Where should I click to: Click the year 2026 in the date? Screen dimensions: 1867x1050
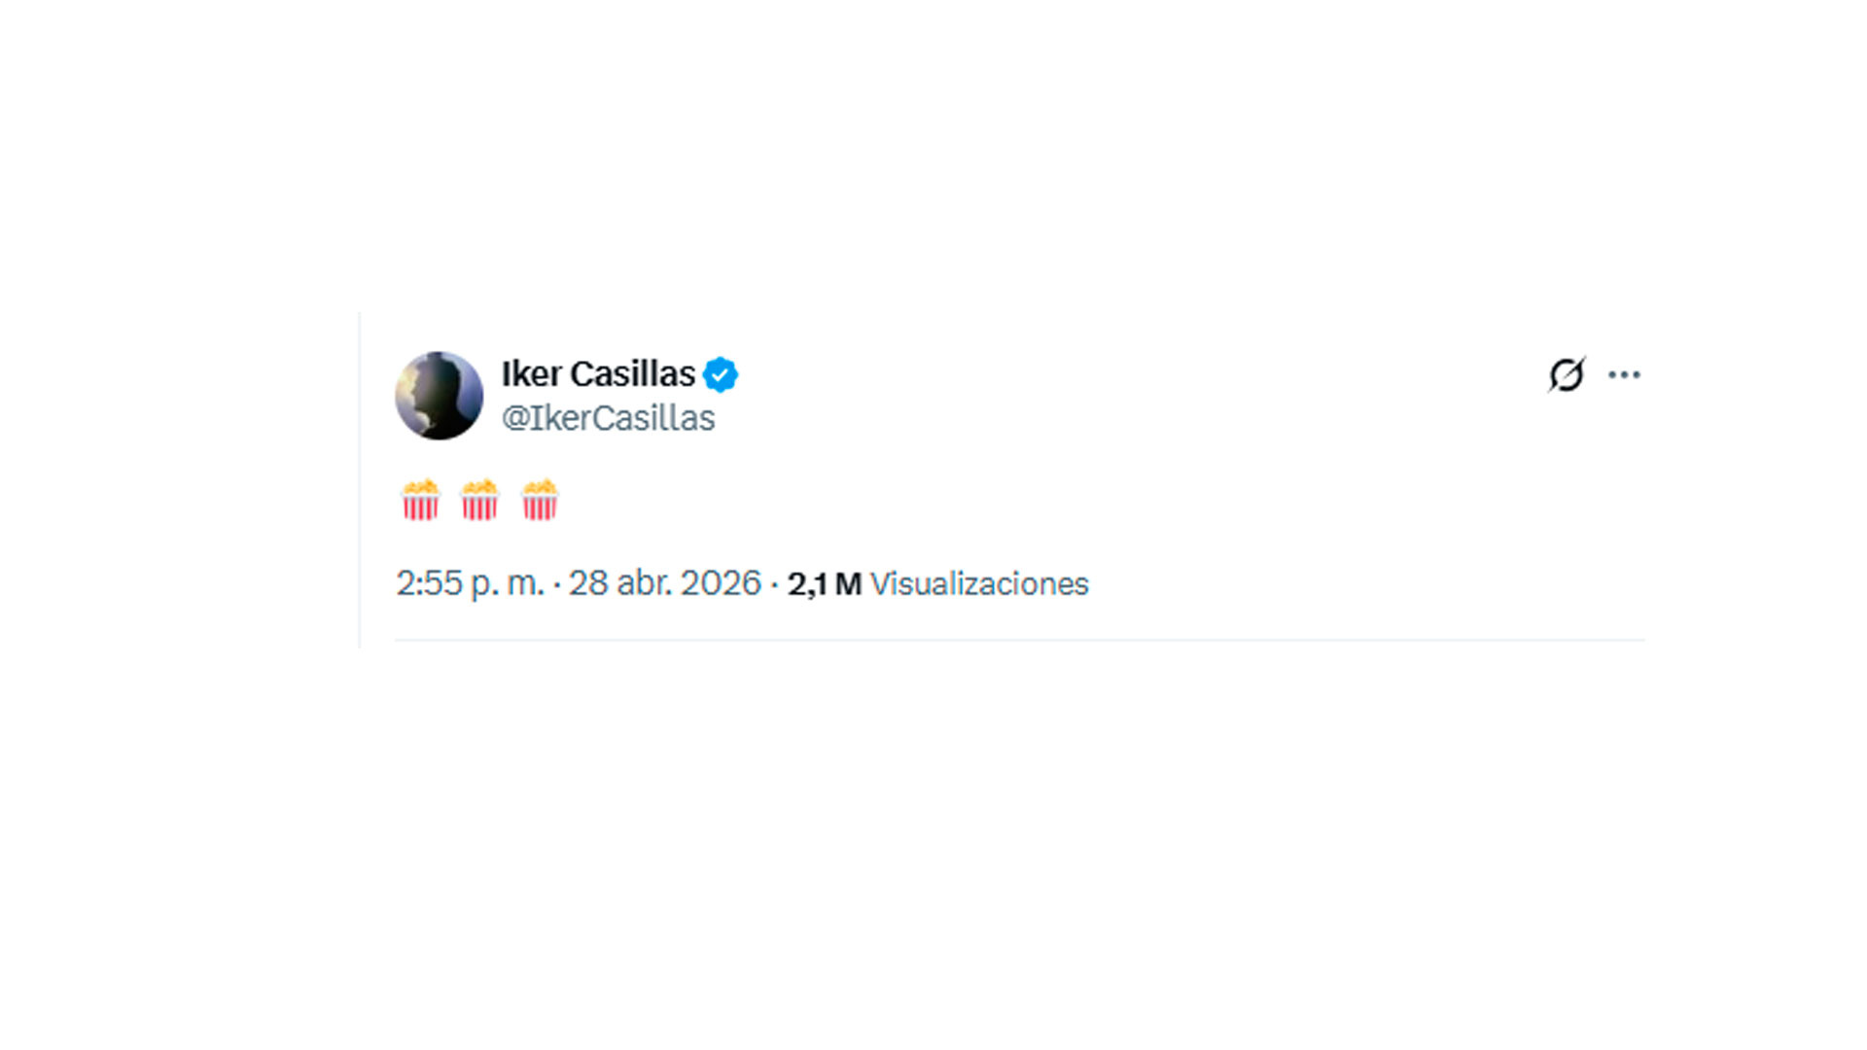(721, 583)
